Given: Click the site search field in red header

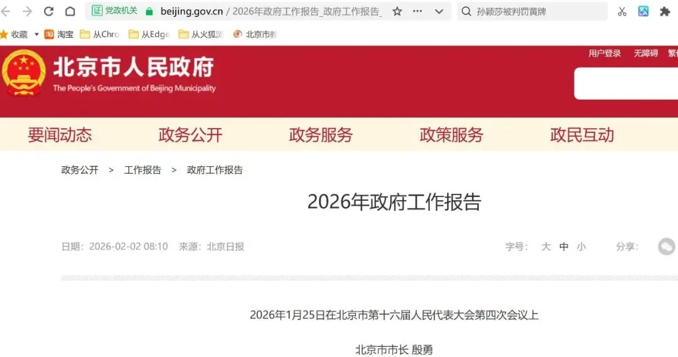Looking at the screenshot, I should click(x=626, y=83).
